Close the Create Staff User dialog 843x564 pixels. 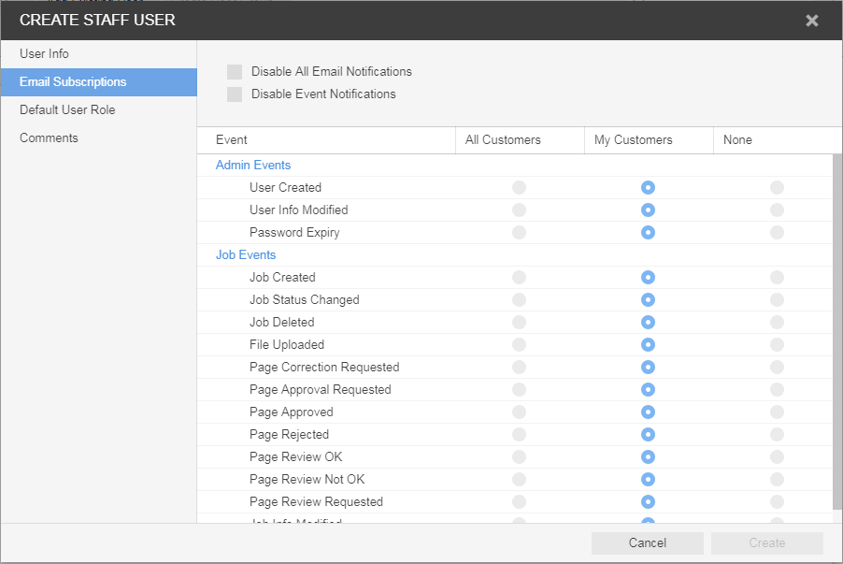click(811, 20)
